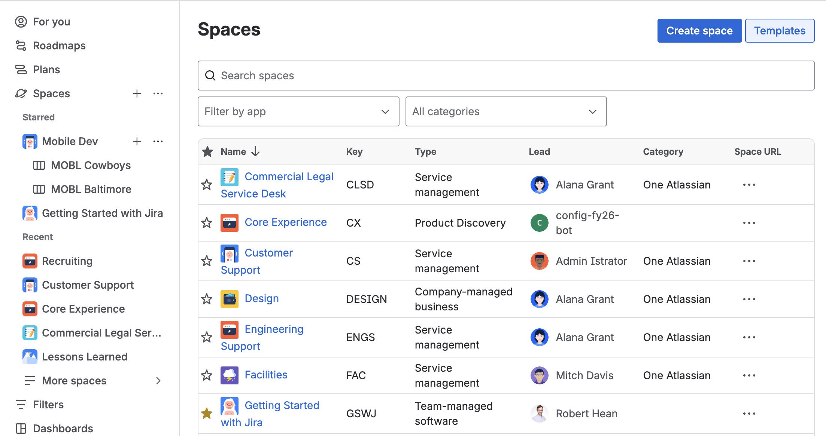Open actions menu for Design space

point(749,299)
